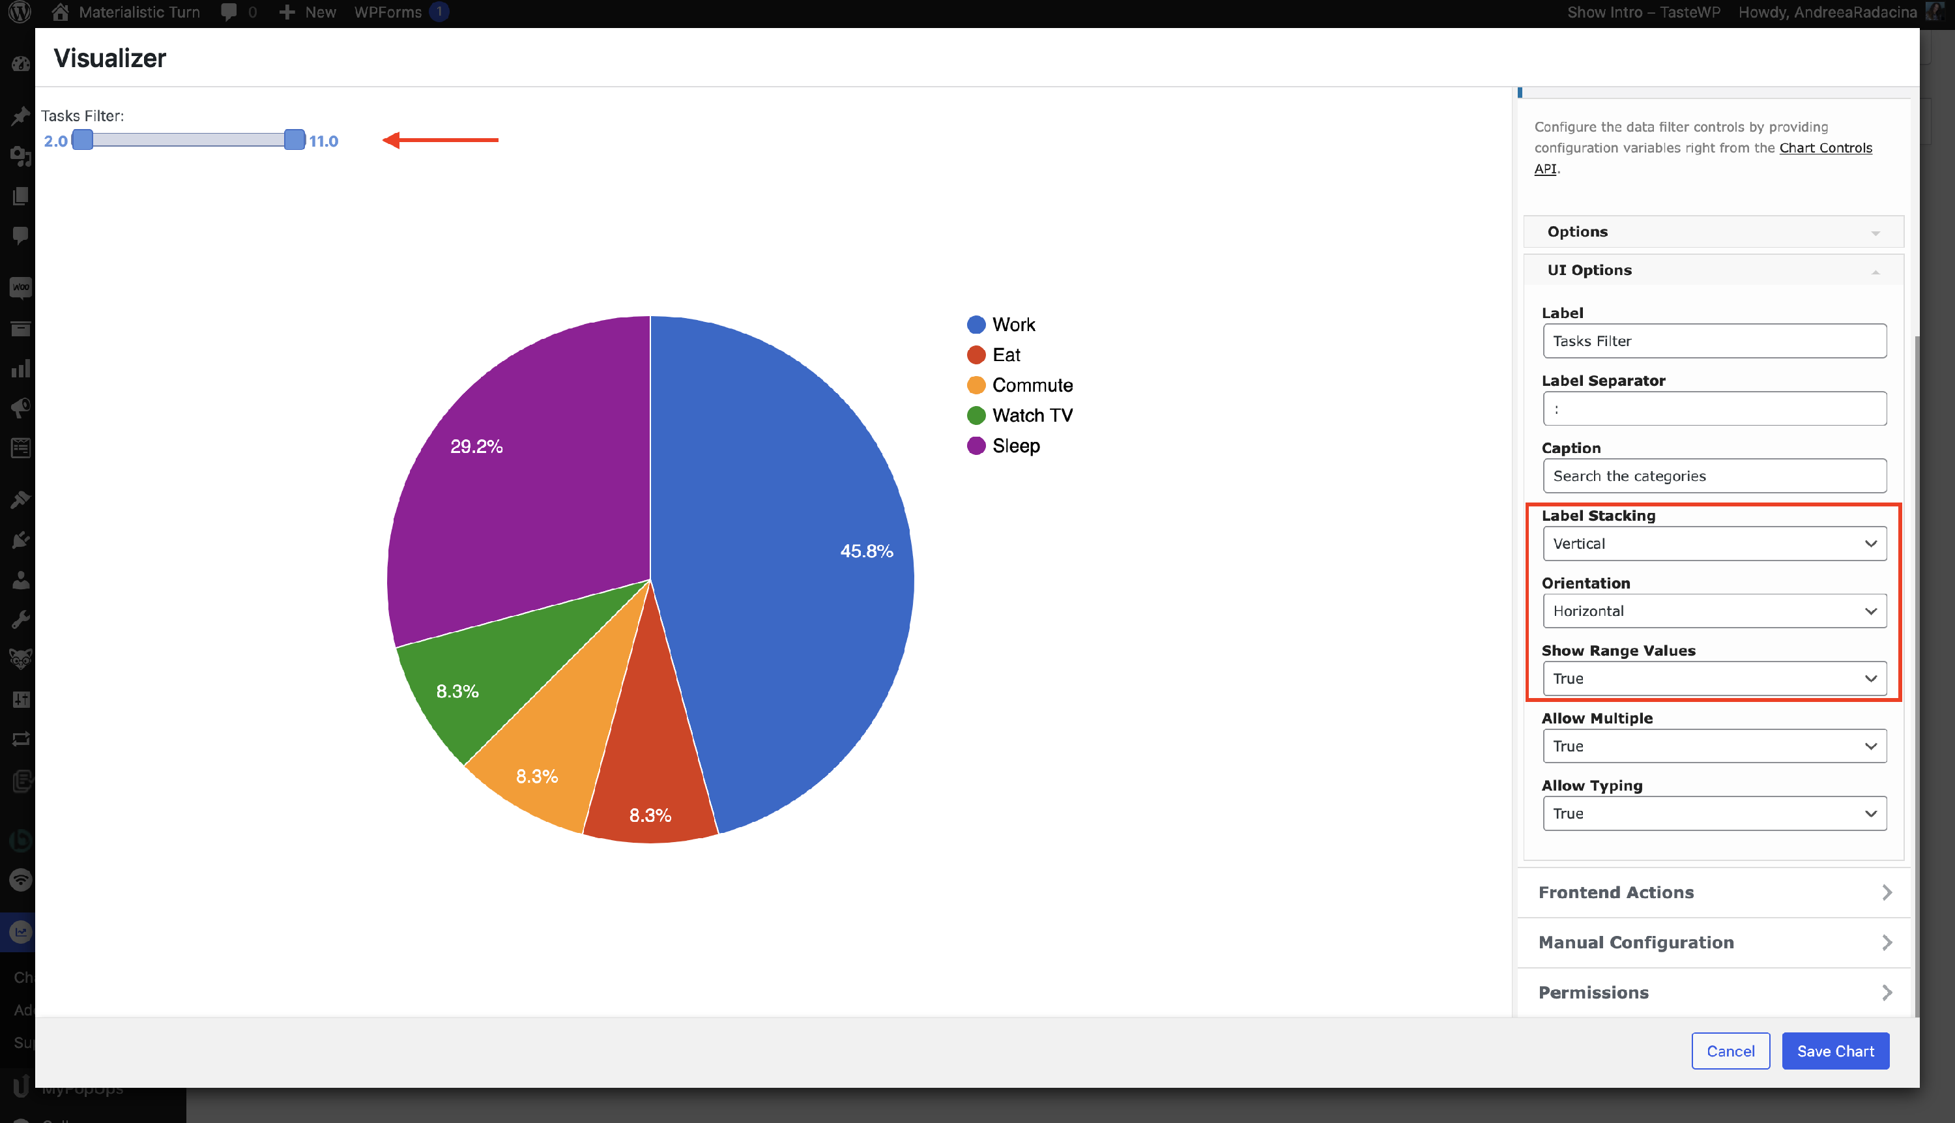Save the chart with Save Chart button
This screenshot has height=1123, width=1955.
pyautogui.click(x=1836, y=1051)
